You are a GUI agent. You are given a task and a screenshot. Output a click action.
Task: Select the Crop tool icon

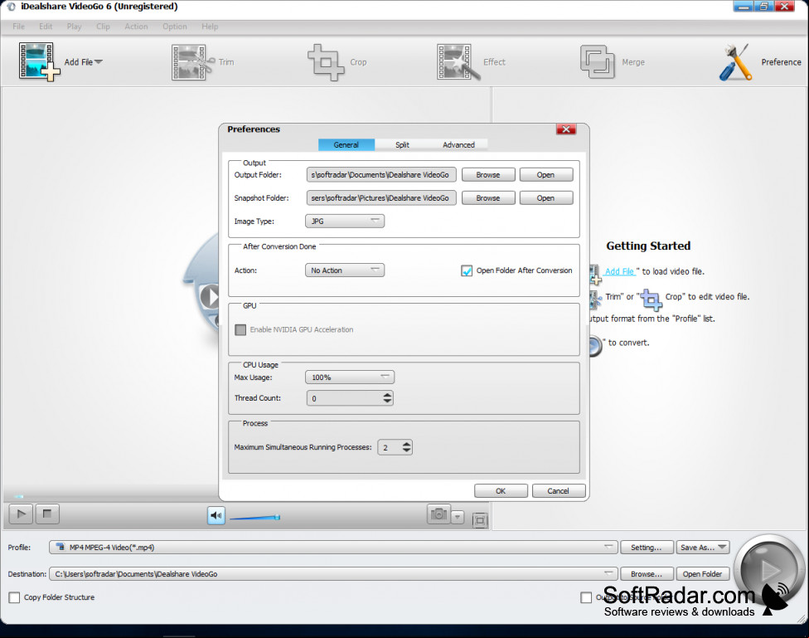326,62
